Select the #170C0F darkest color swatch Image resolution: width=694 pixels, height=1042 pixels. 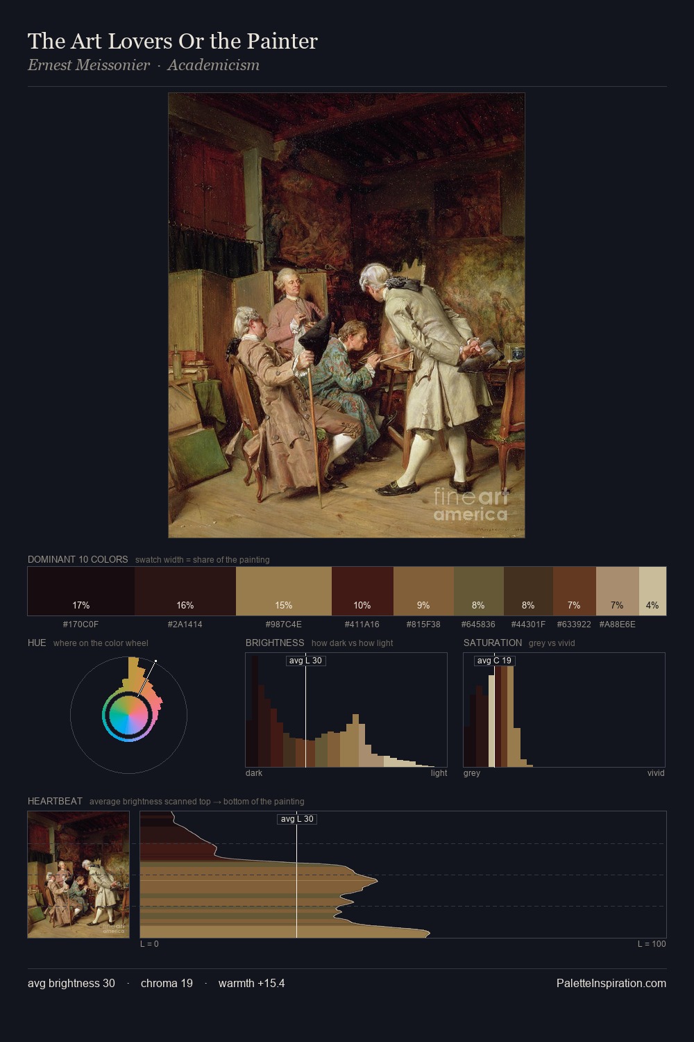81,591
